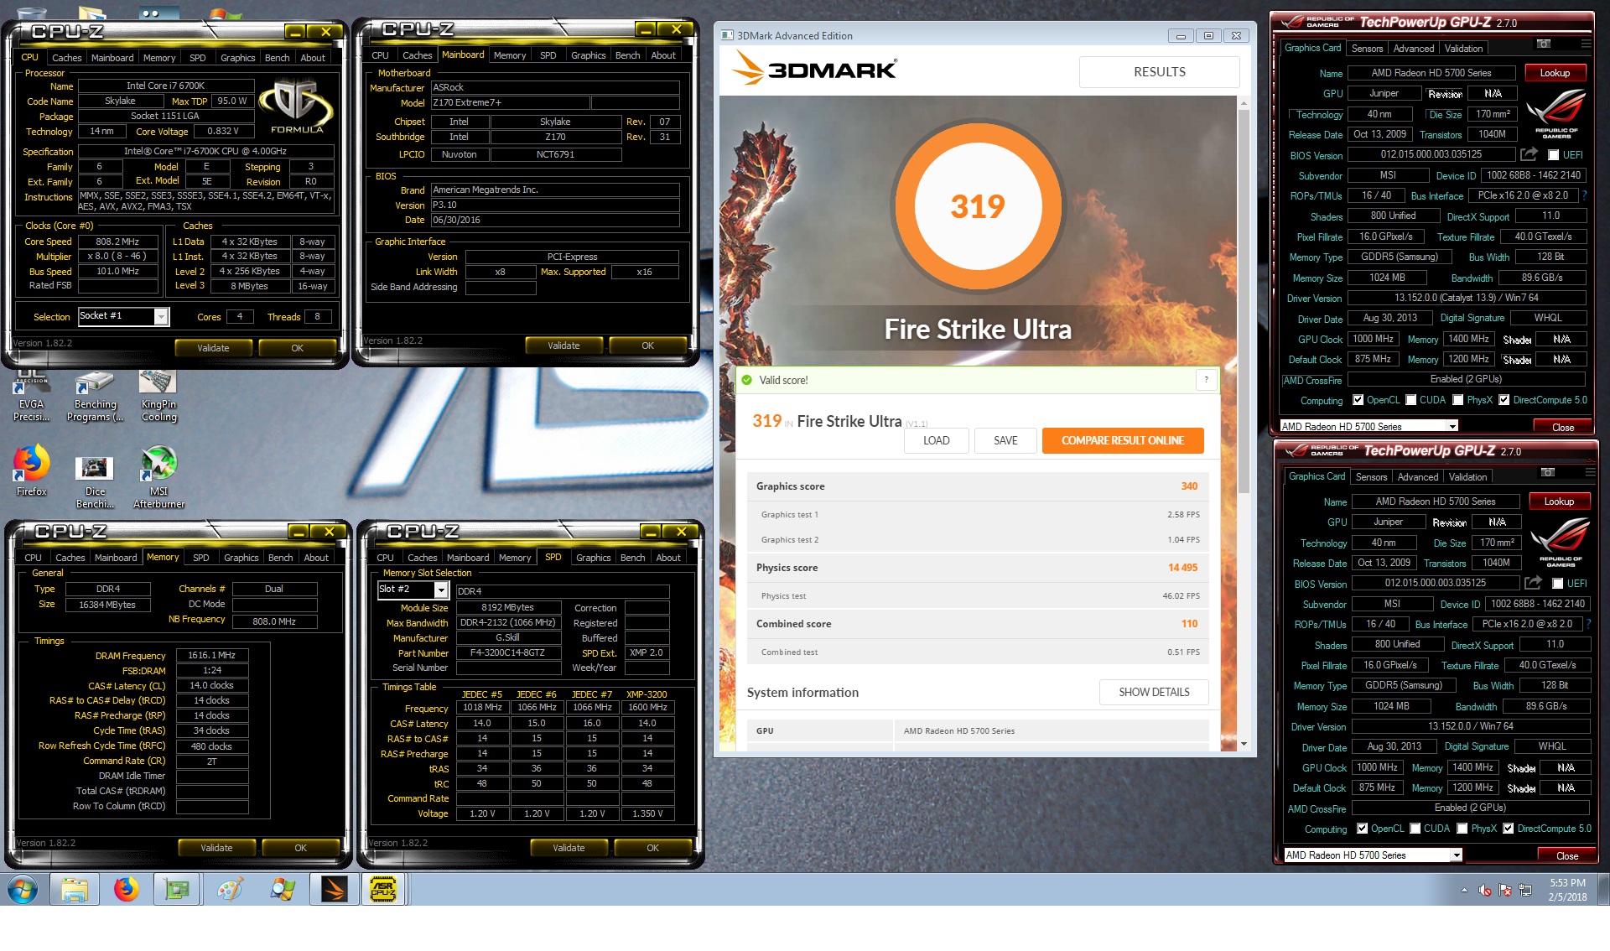
Task: Click the 3DMark orange taskbar icon
Action: click(x=333, y=889)
